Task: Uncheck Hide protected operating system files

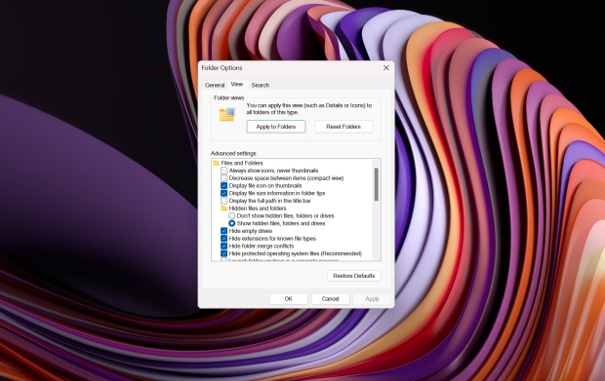Action: click(x=223, y=253)
